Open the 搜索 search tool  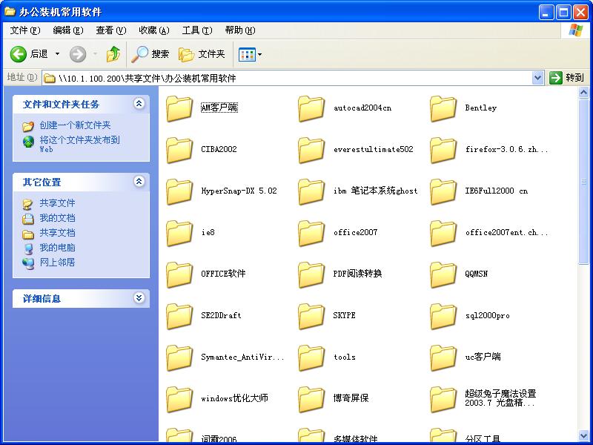point(150,54)
